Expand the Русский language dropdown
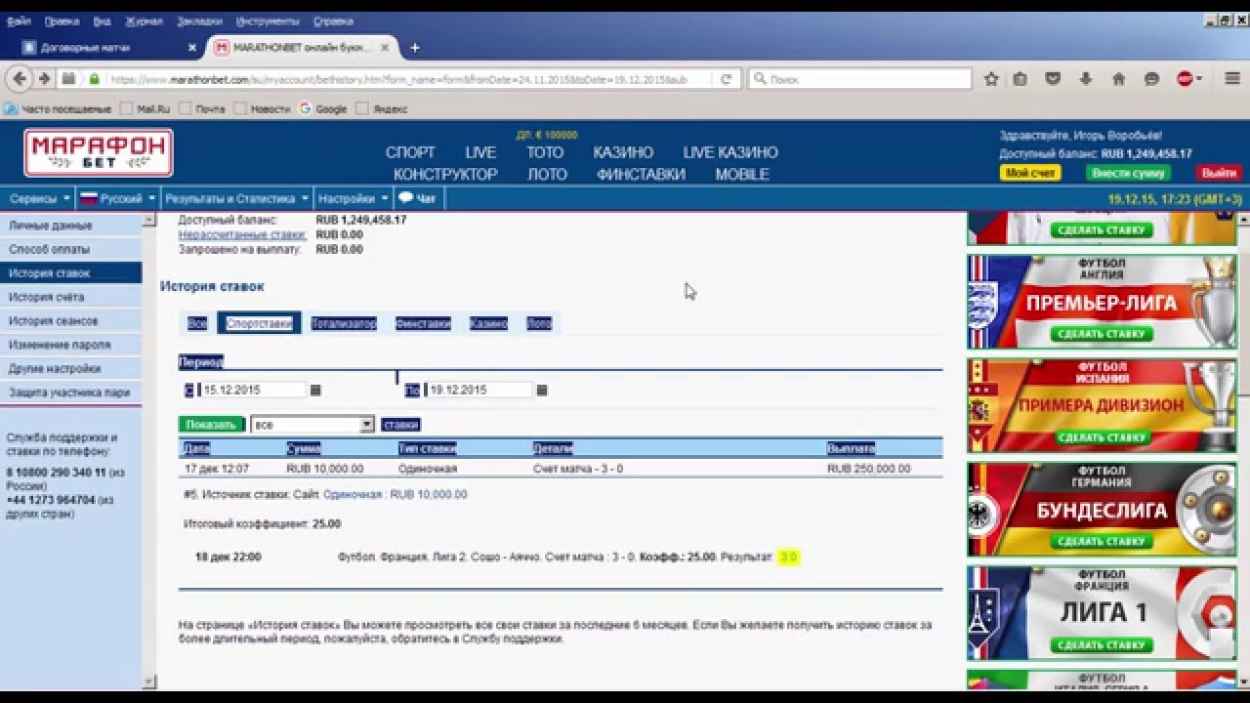The width and height of the screenshot is (1250, 703). click(118, 198)
